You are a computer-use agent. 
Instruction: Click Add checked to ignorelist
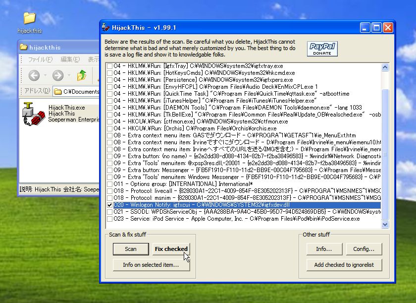(344, 265)
